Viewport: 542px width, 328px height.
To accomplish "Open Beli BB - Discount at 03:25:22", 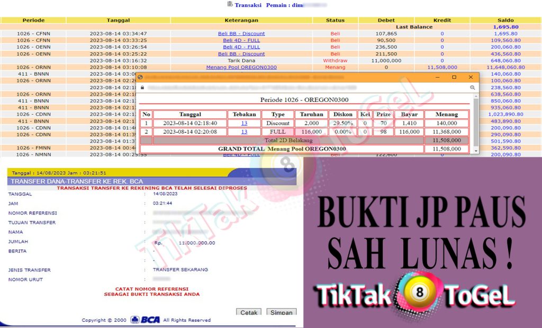I will pos(241,54).
